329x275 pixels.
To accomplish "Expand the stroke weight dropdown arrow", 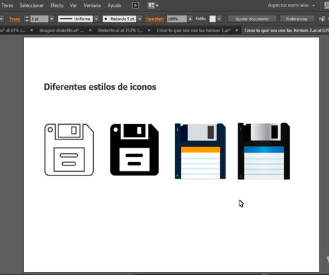I will coord(51,19).
